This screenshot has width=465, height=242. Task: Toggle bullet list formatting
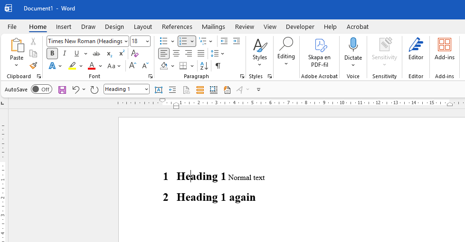(164, 41)
